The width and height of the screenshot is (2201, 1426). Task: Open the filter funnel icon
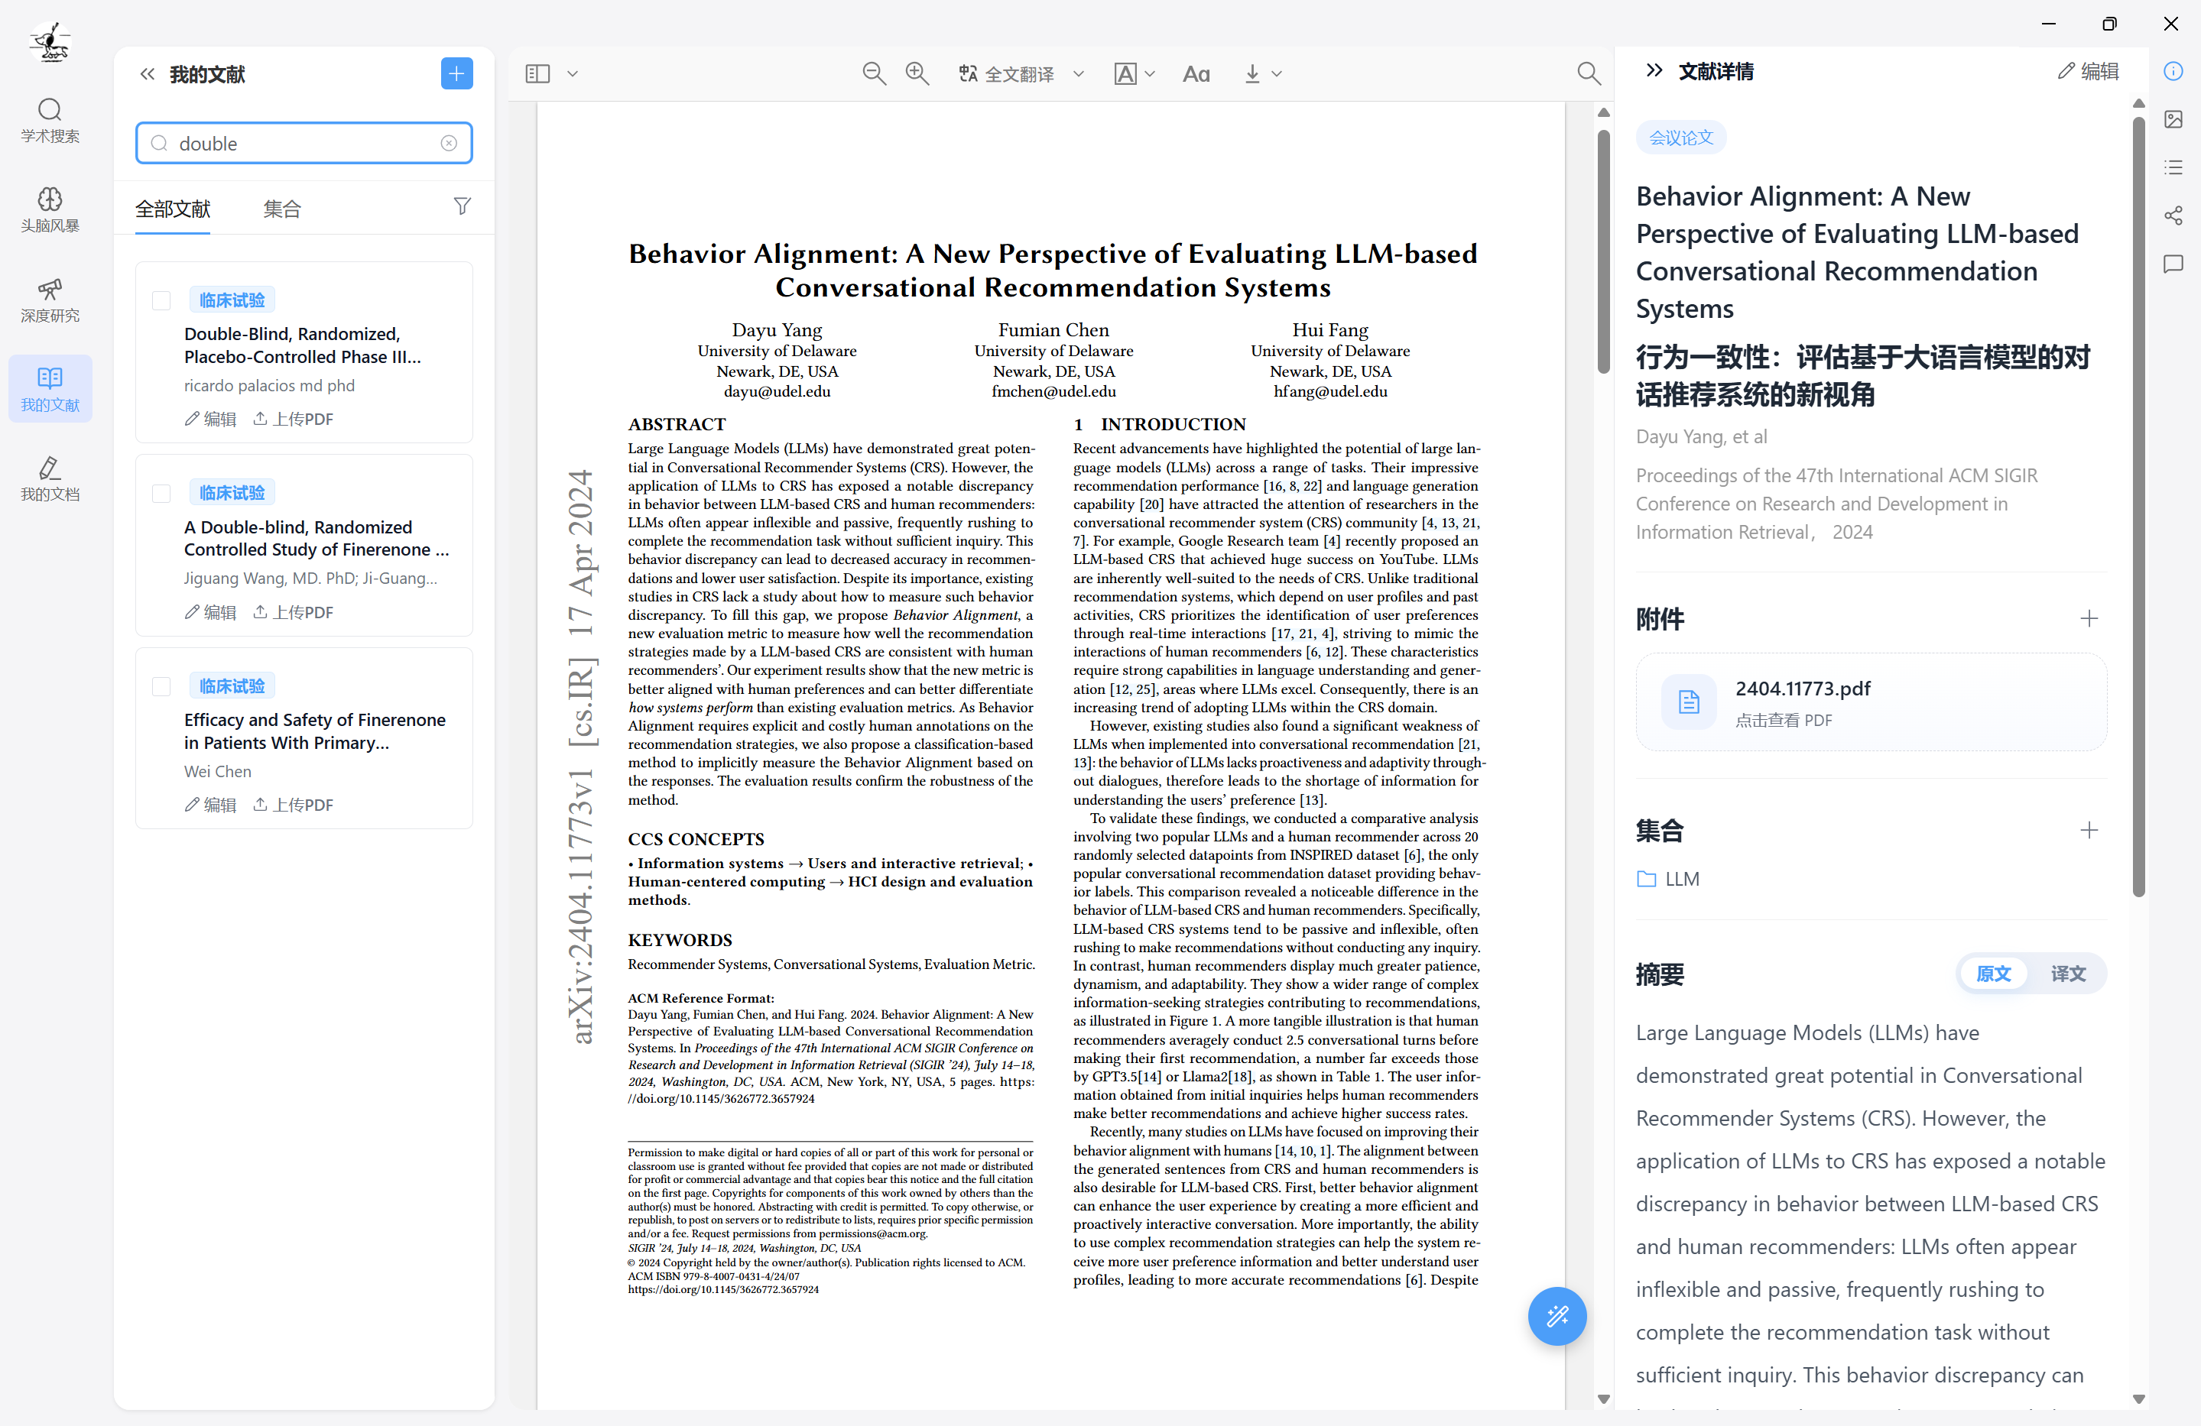[x=462, y=206]
